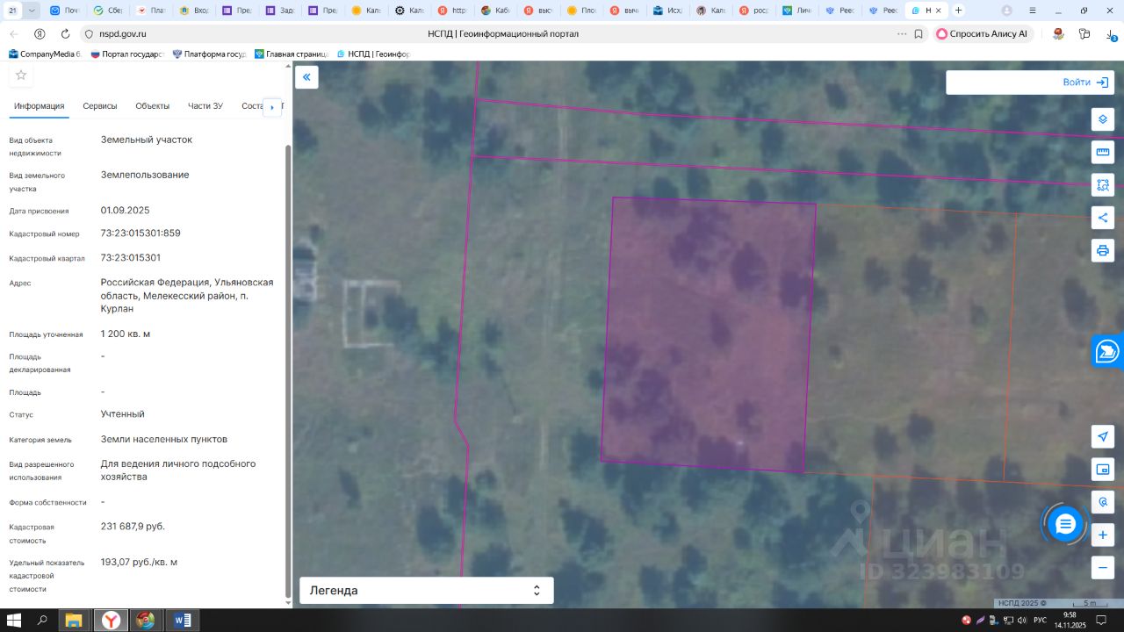The width and height of the screenshot is (1124, 632).
Task: Print the map using printer icon
Action: point(1103,250)
